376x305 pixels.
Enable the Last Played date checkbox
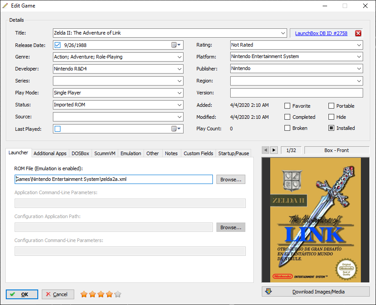(57, 129)
